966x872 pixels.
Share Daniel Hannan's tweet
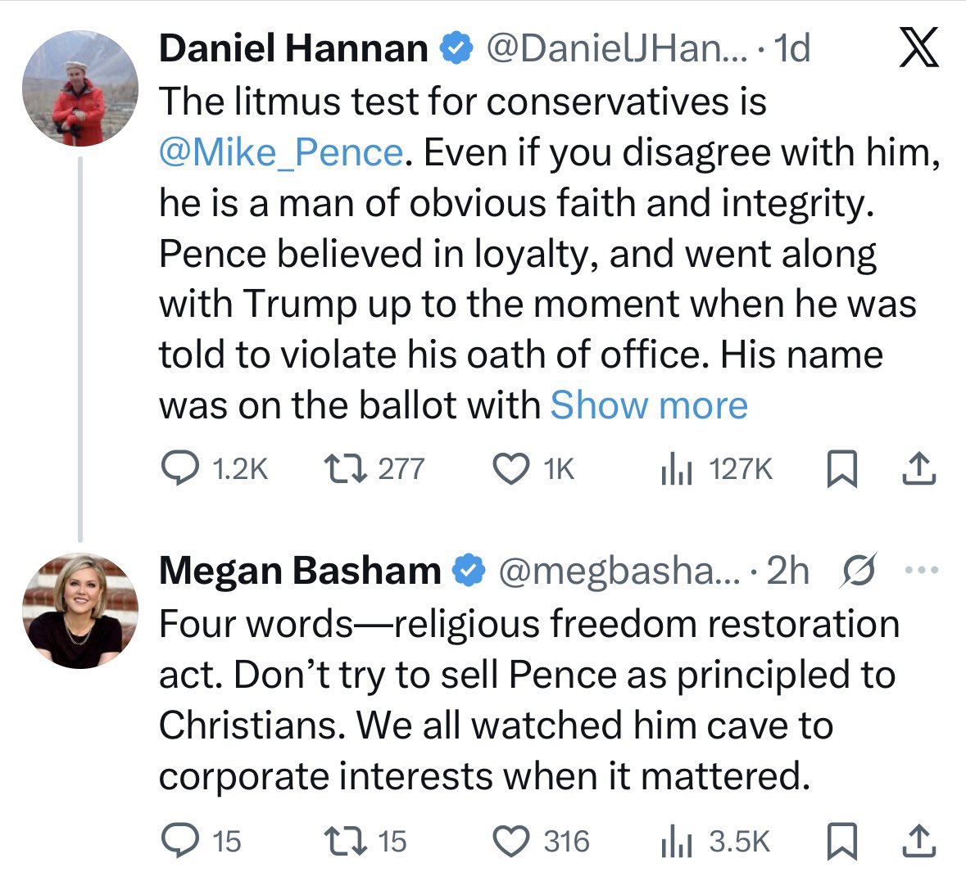tap(918, 469)
